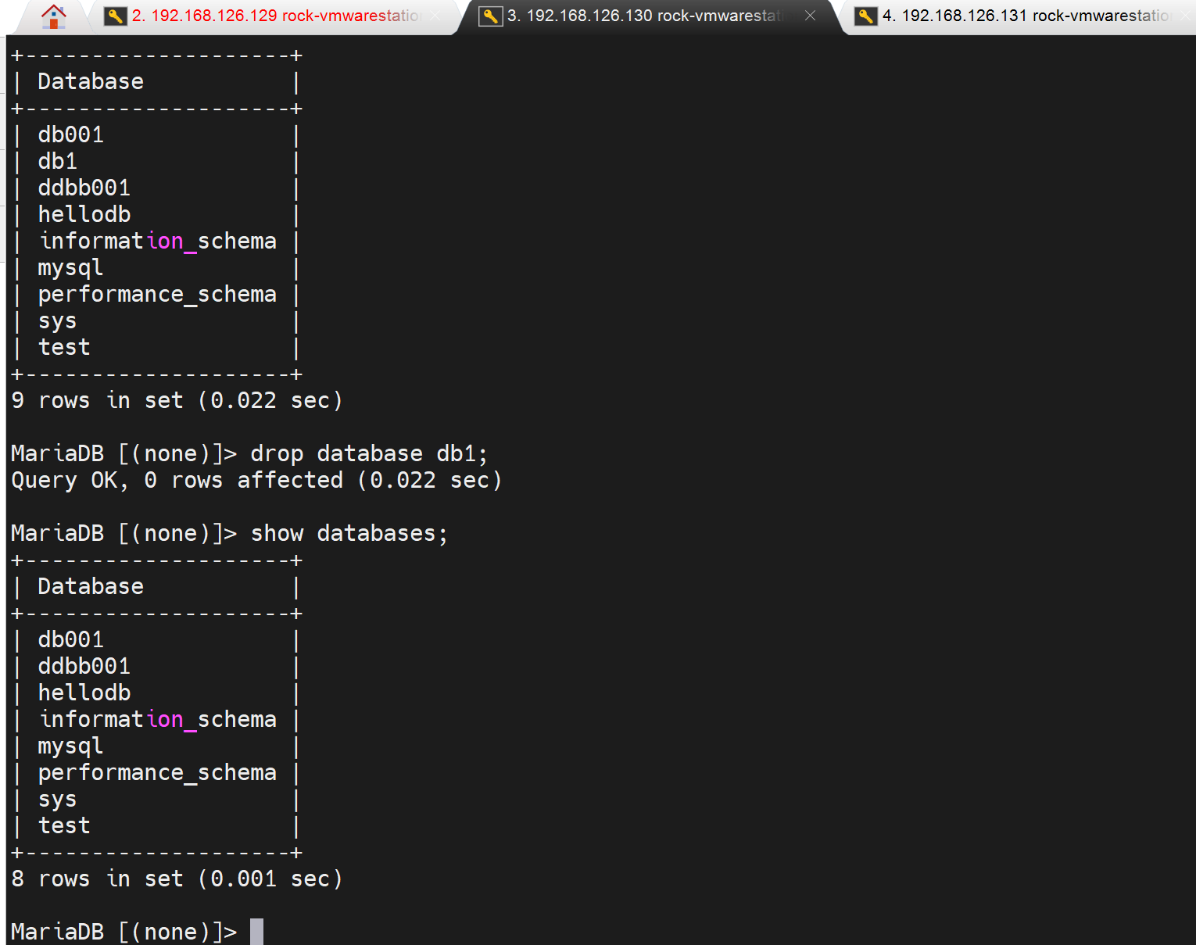Click the '8 rows in set' result line
This screenshot has width=1196, height=945.
[x=177, y=879]
